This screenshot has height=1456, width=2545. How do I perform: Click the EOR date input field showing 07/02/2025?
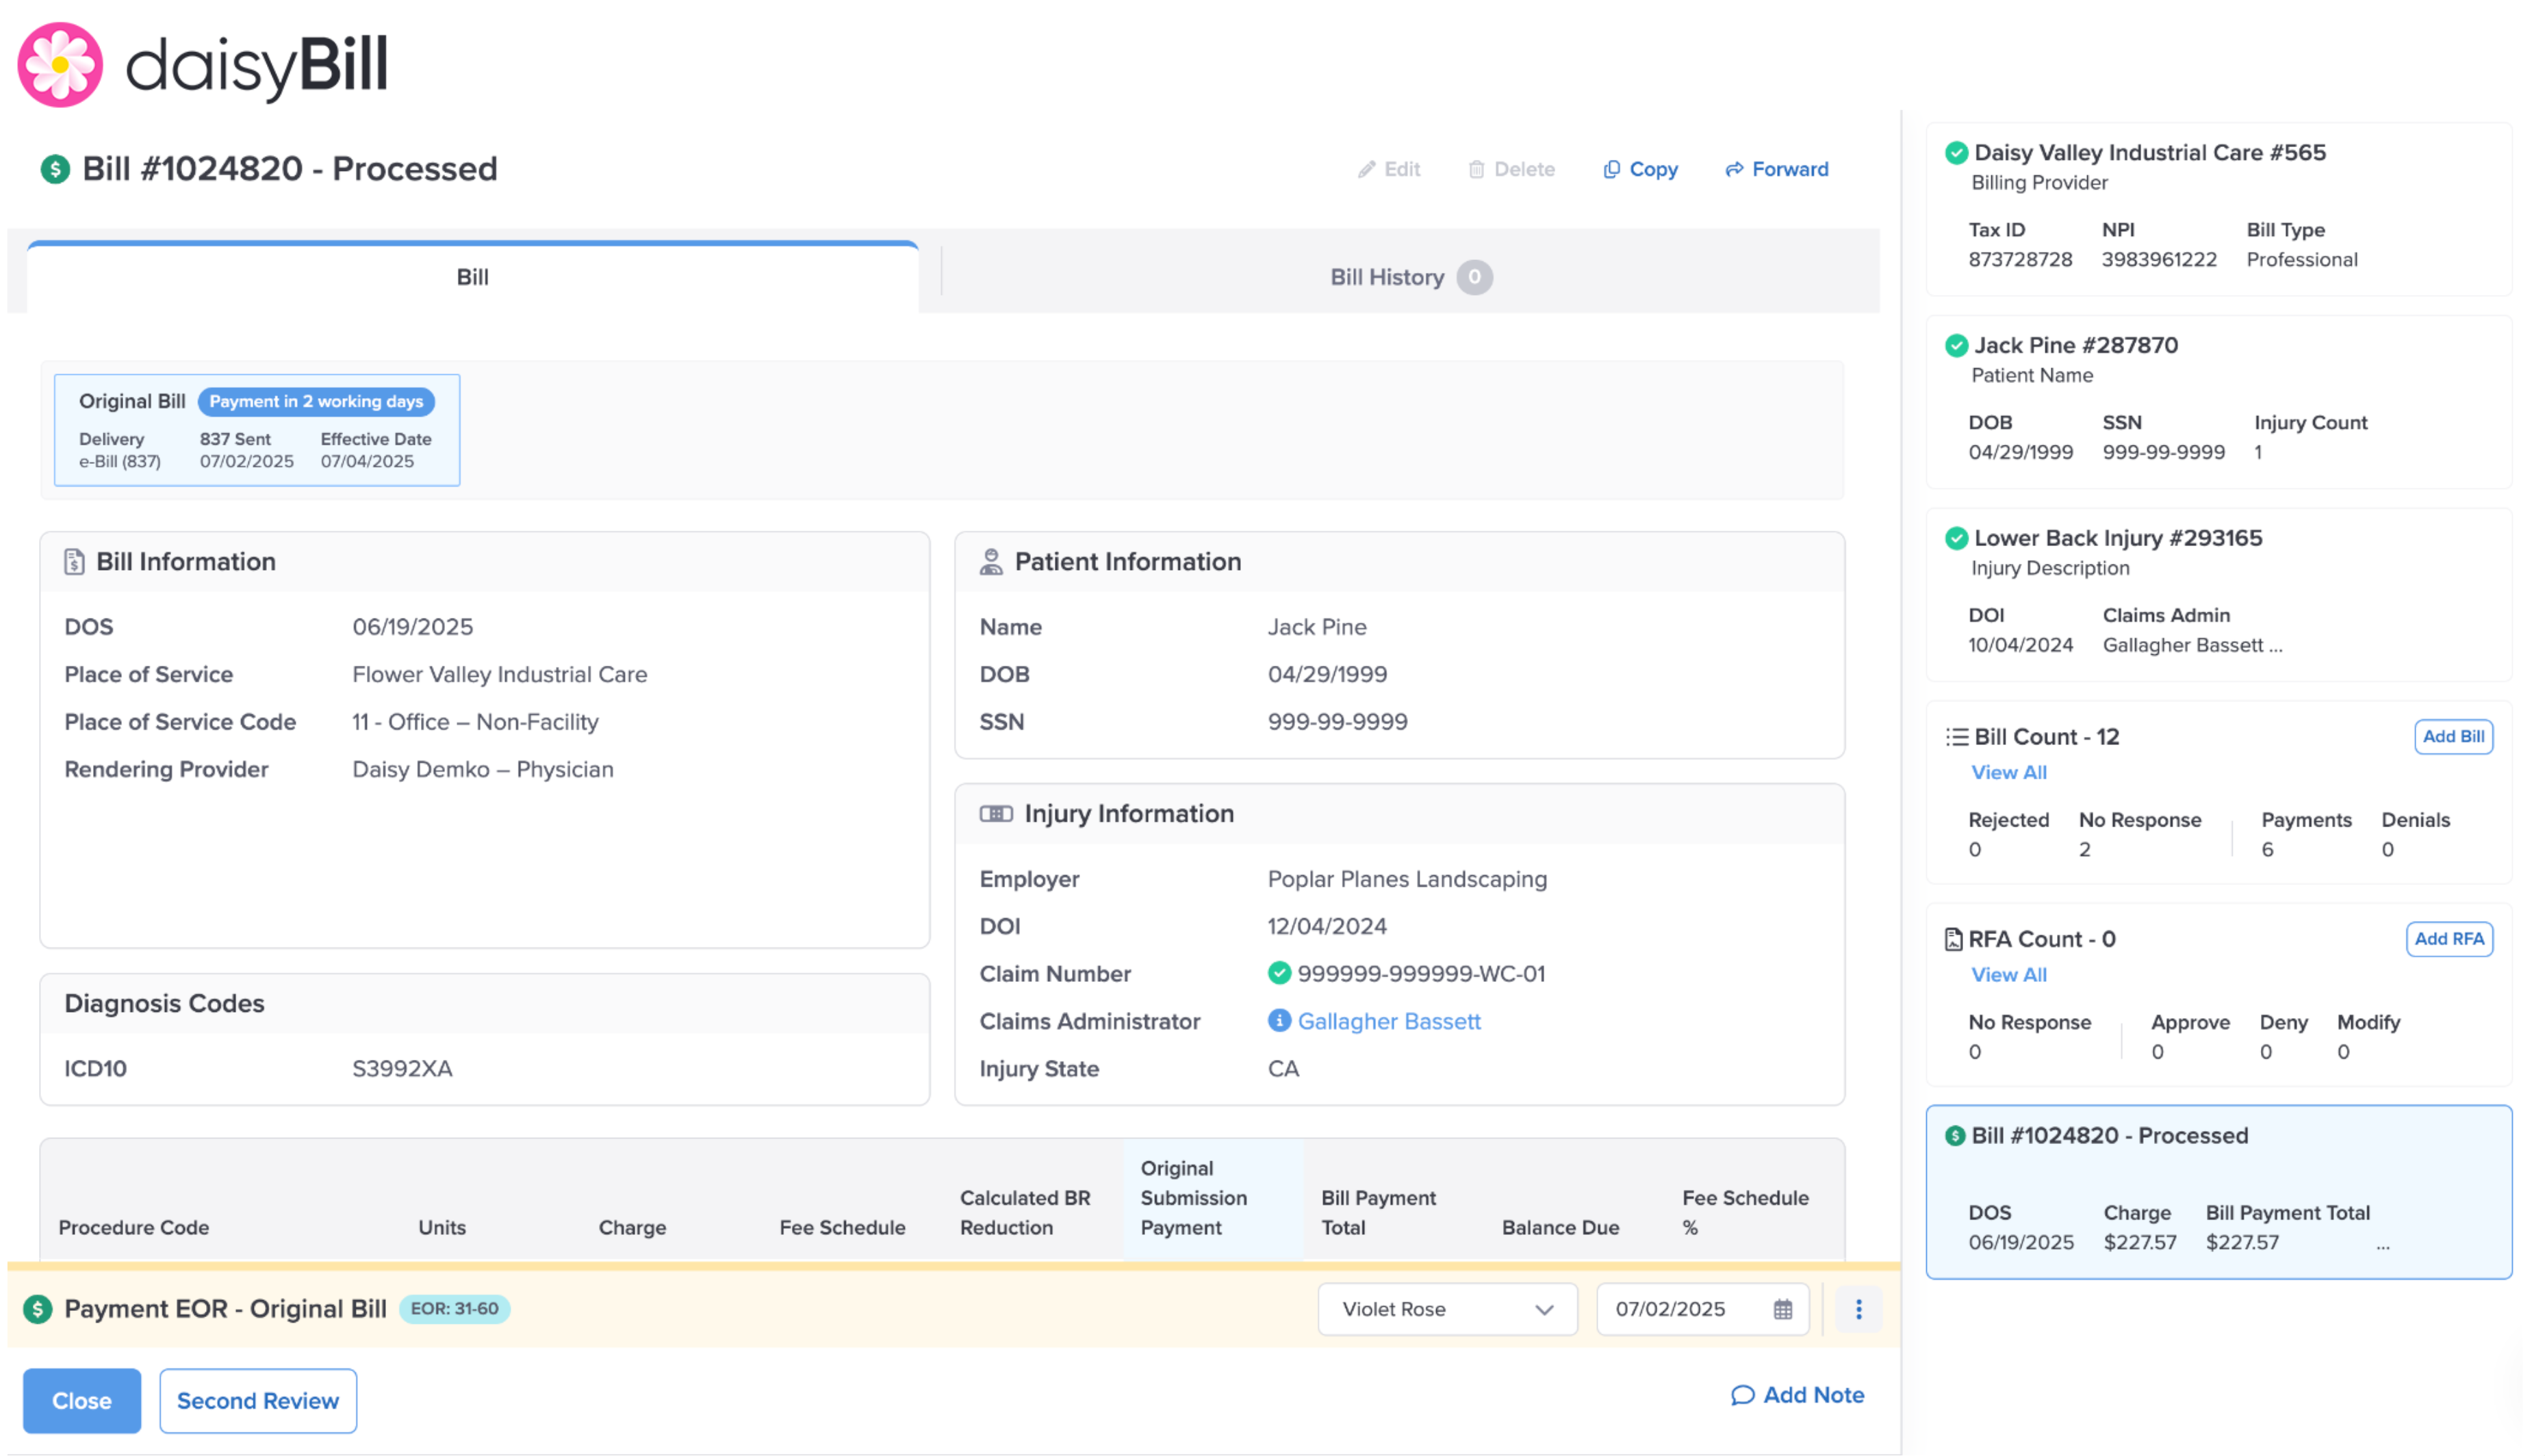tap(1671, 1309)
